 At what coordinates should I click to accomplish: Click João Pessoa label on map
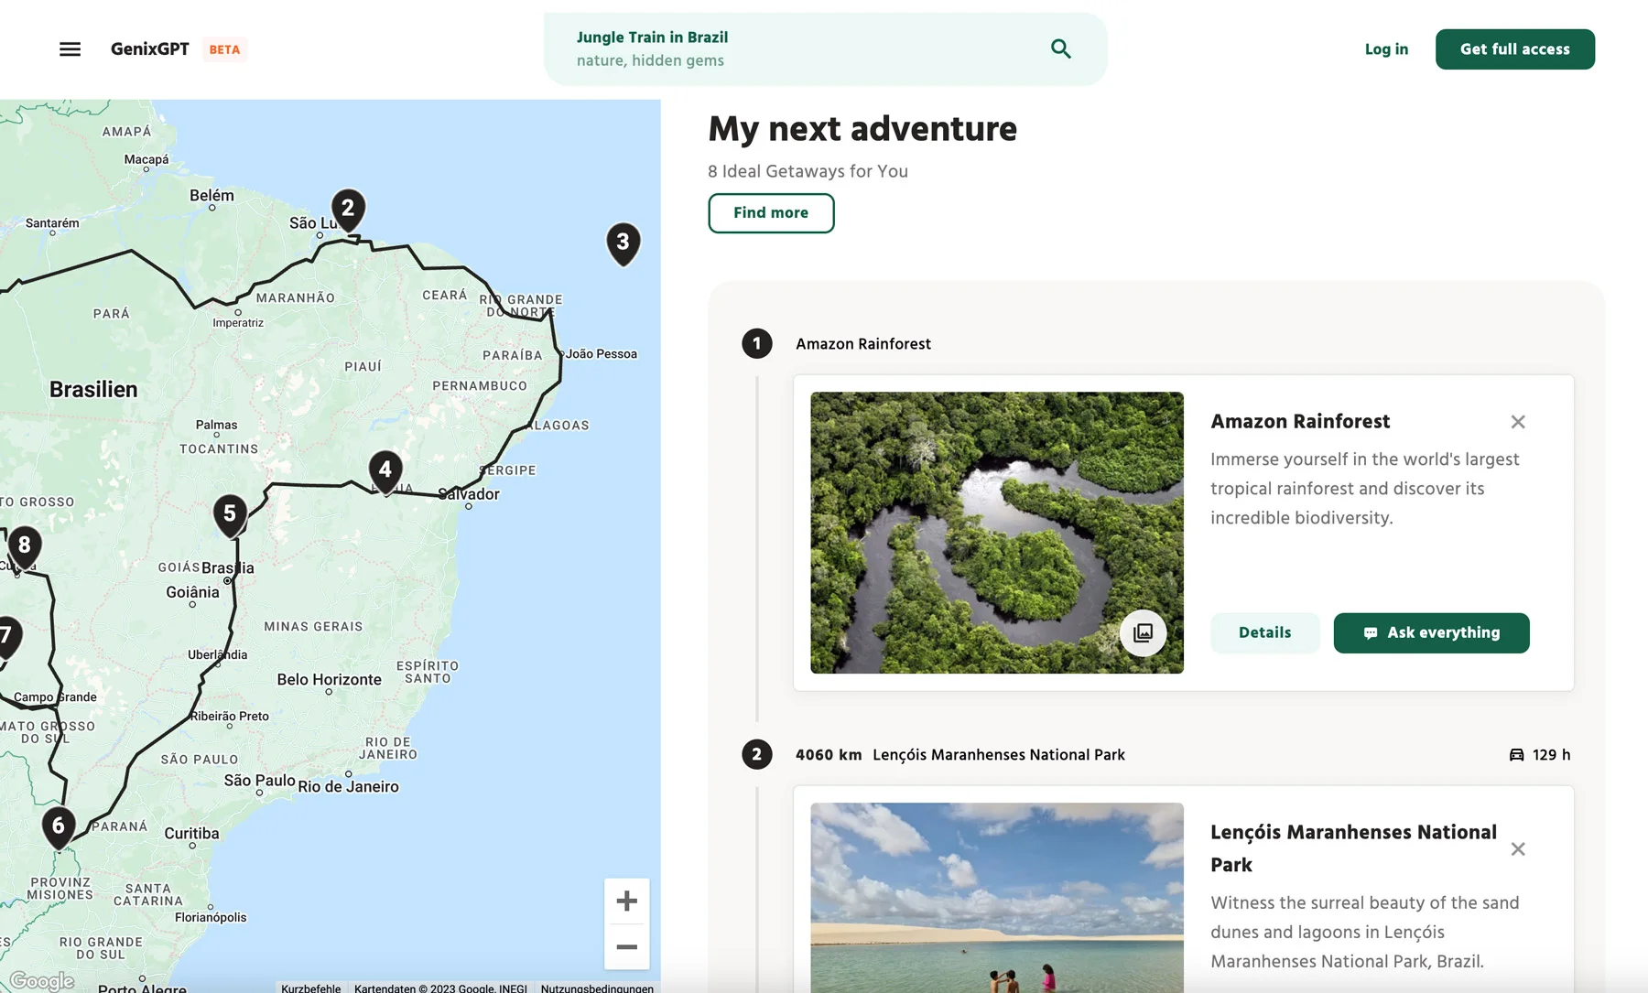tap(602, 354)
